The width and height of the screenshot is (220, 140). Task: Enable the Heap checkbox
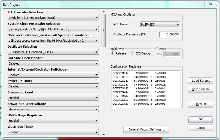(x=157, y=49)
